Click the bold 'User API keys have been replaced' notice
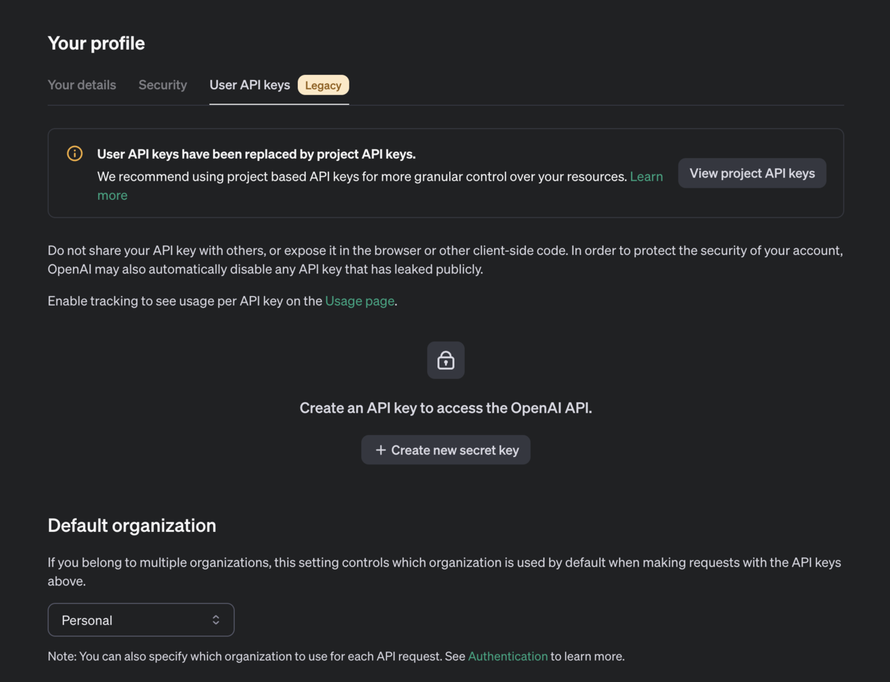 tap(256, 154)
